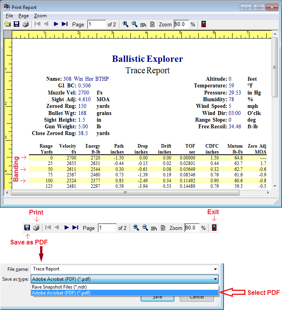Screen dimensions: 282x311
Task: Click the horizontal scrollbar left arrow
Action: coord(7,193)
